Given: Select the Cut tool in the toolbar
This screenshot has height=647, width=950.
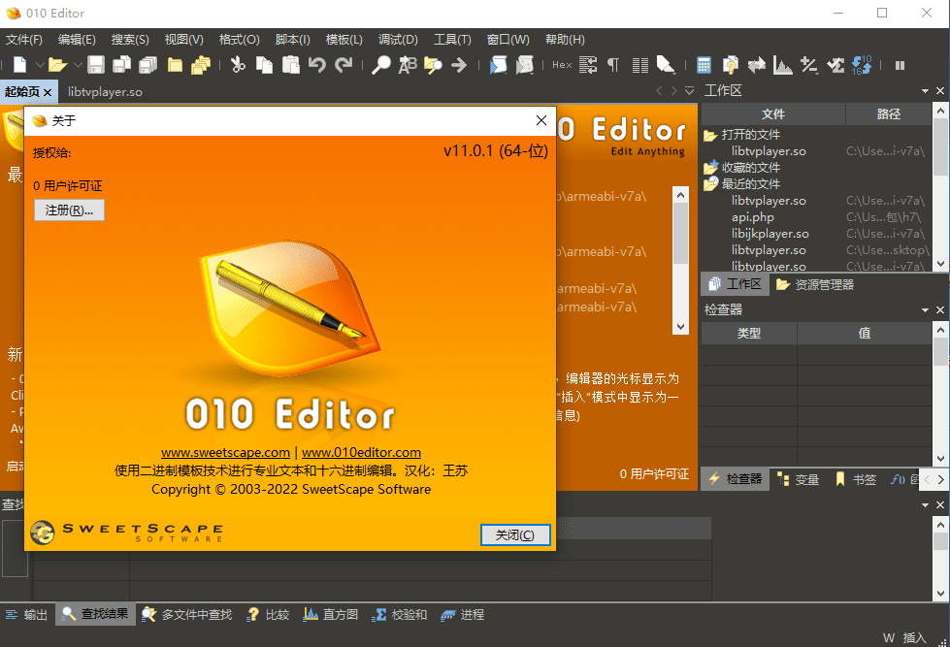Looking at the screenshot, I should click(x=238, y=65).
